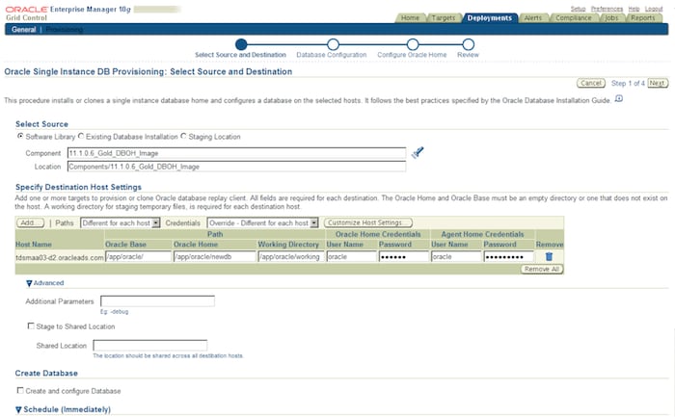Enable Stage to Shared Location checkbox
The height and width of the screenshot is (417, 675).
pos(32,327)
